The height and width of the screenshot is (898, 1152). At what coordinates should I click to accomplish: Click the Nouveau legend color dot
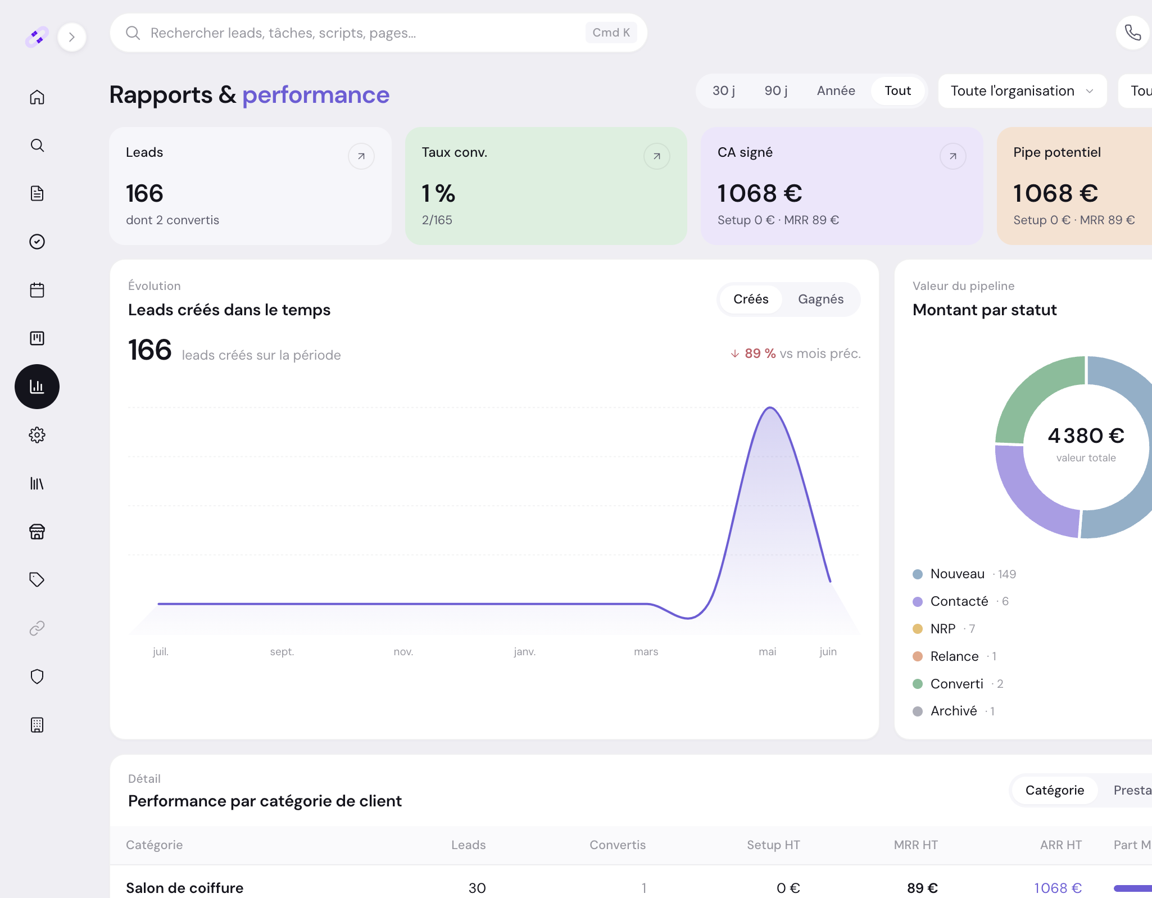(x=918, y=574)
